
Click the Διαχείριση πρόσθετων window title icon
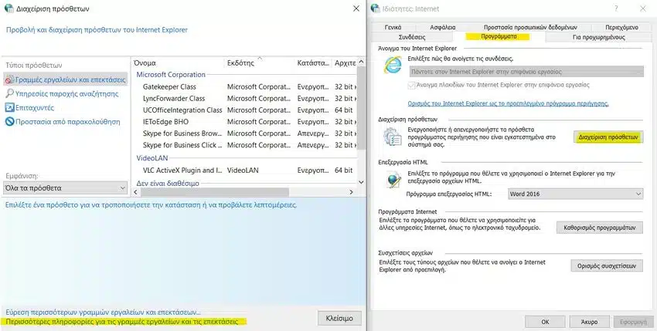9,8
